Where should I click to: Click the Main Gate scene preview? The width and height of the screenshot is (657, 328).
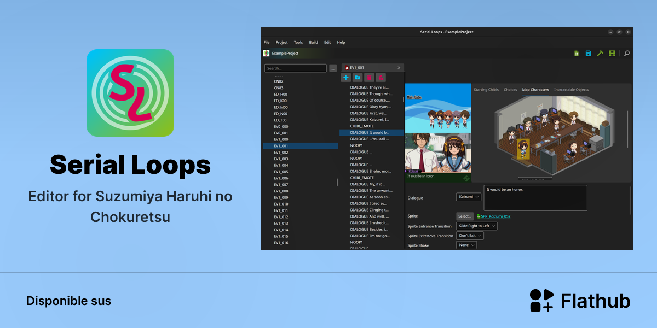[x=438, y=108]
